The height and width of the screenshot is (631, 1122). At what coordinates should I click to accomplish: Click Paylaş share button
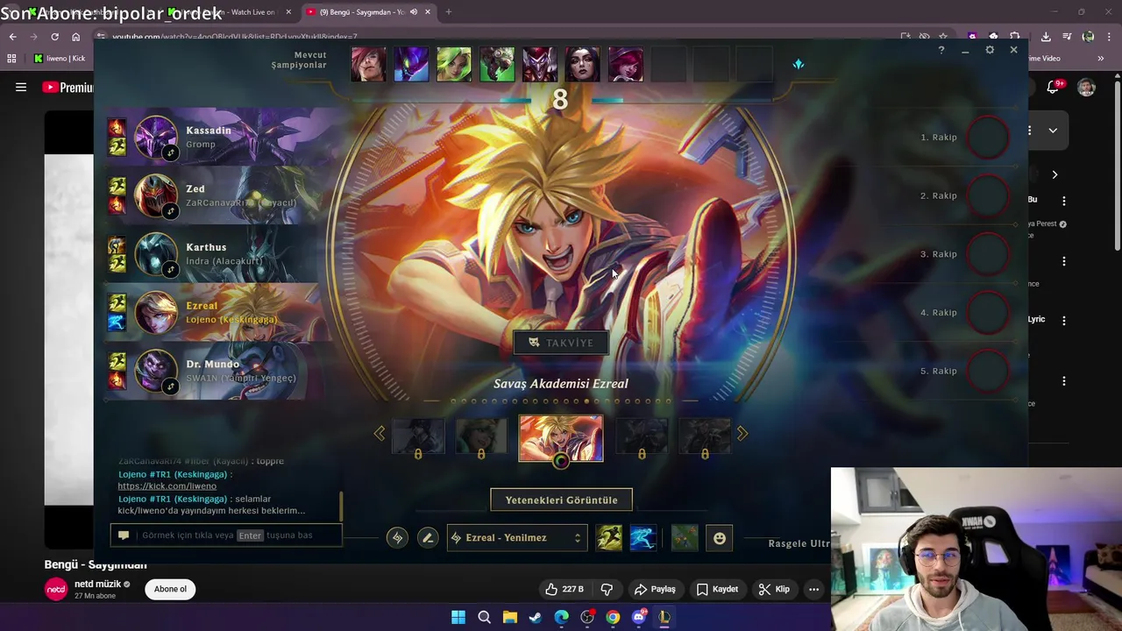pyautogui.click(x=656, y=590)
